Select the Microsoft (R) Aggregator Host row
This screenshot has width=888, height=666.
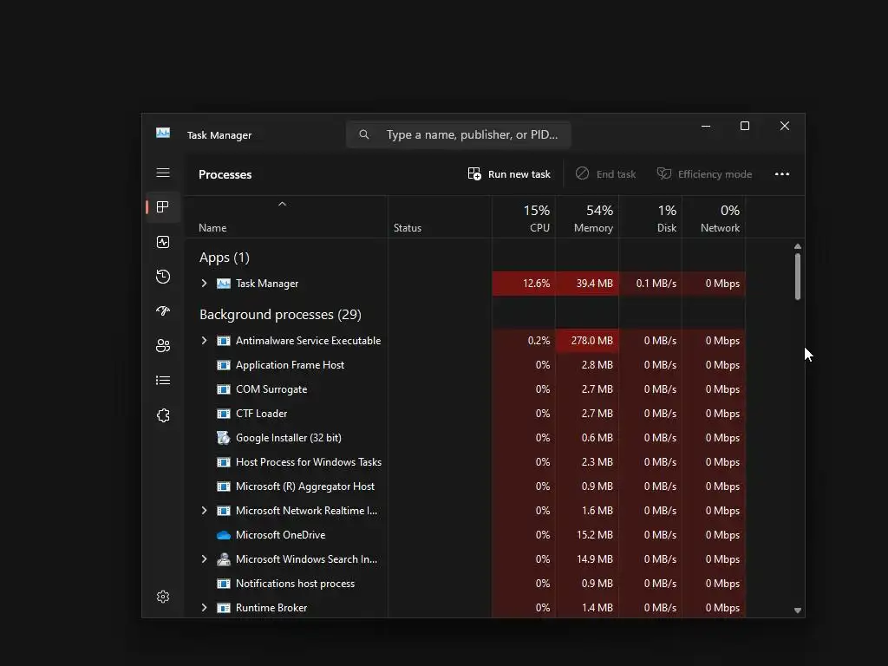[x=465, y=486]
